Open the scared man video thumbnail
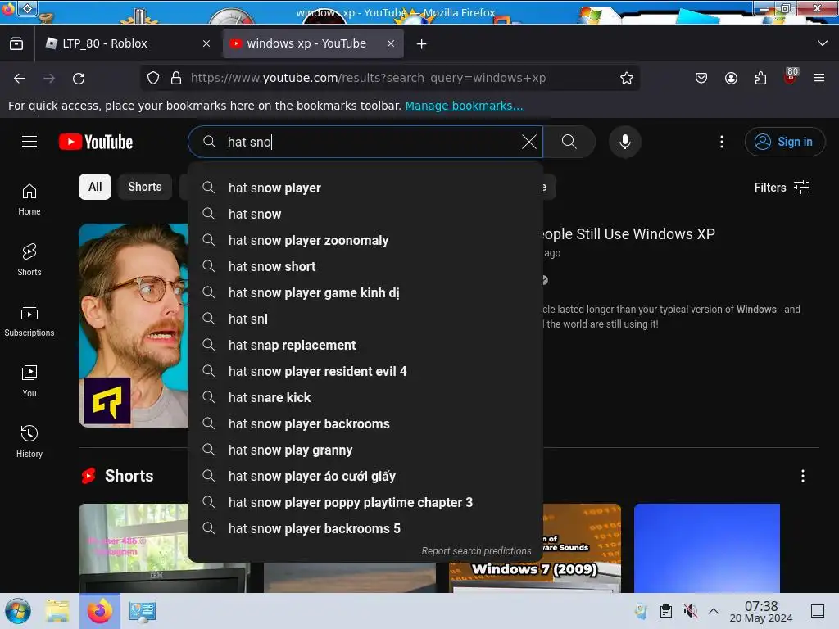 [134, 325]
